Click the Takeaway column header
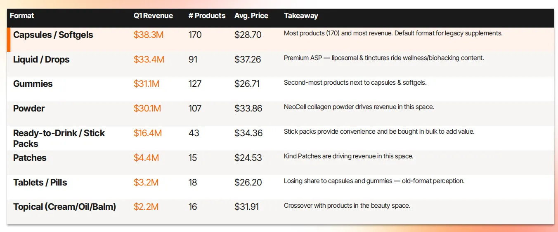 301,16
